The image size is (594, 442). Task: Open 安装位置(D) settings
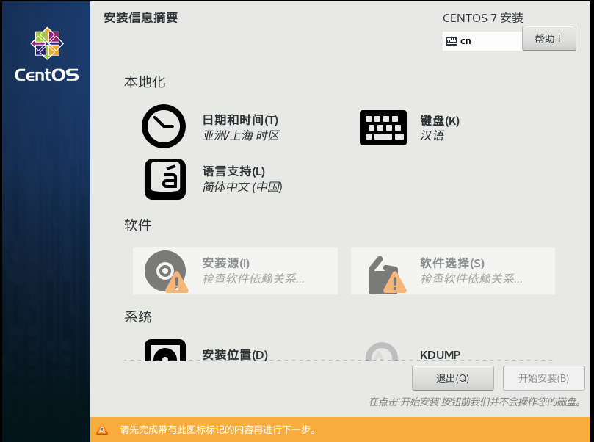pyautogui.click(x=234, y=355)
